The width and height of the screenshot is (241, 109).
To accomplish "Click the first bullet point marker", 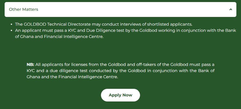I will pos(12,24).
